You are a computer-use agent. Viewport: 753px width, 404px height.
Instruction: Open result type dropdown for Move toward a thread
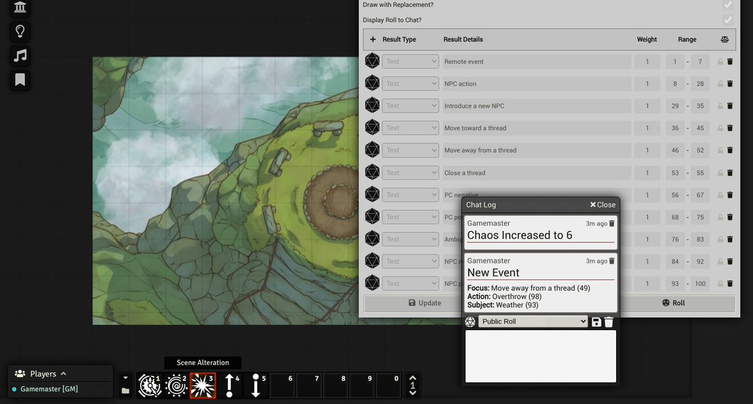pos(410,128)
